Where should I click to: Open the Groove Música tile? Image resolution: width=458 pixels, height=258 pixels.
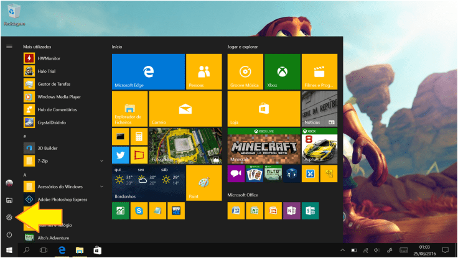tap(245, 71)
